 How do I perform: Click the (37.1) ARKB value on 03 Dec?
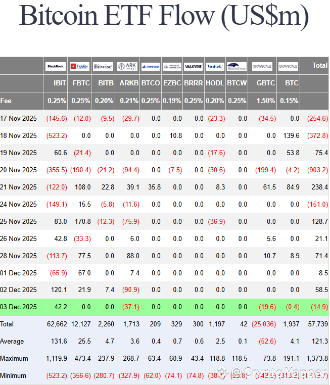click(131, 307)
